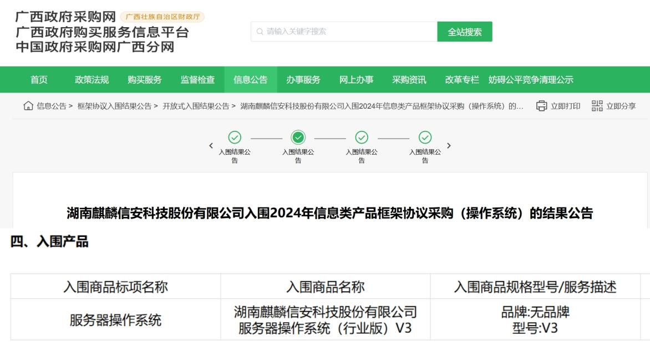Image resolution: width=650 pixels, height=356 pixels.
Task: Open the 政策法规 menu
Action: point(92,80)
